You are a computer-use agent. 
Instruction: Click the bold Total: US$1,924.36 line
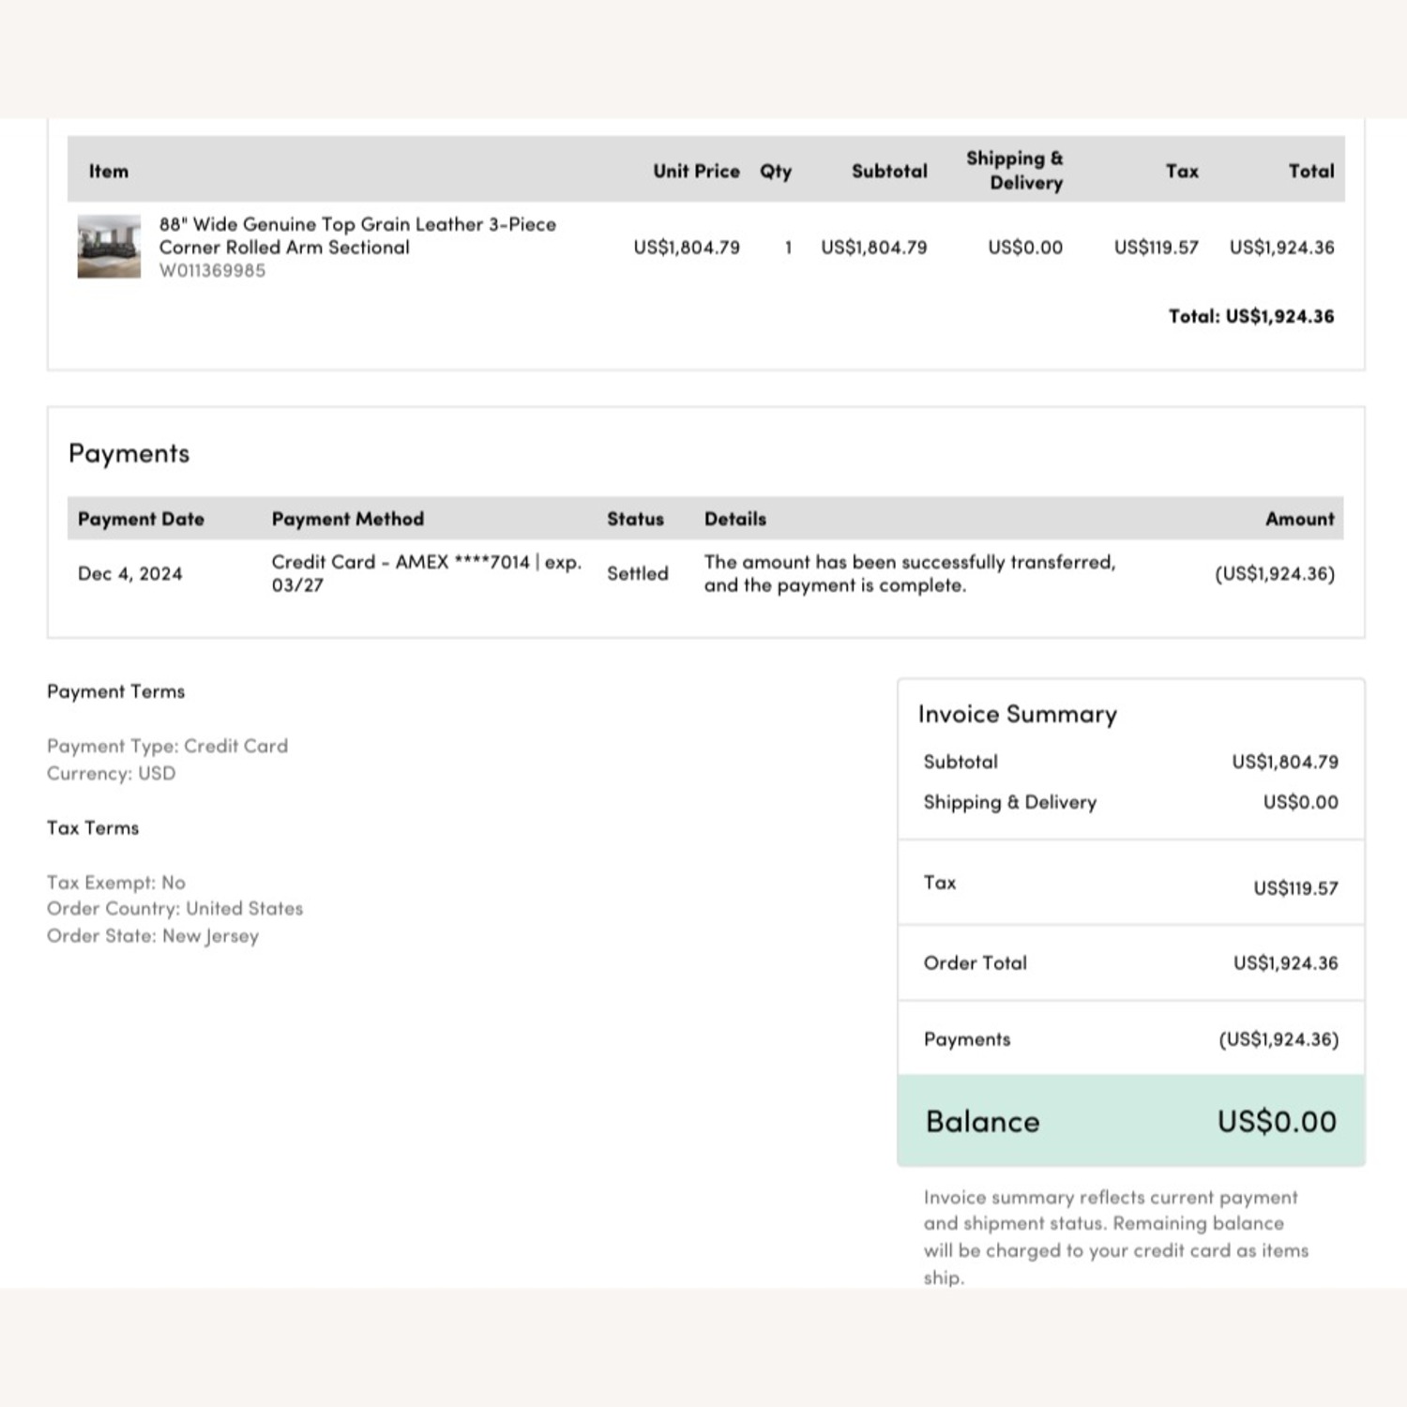tap(1250, 316)
